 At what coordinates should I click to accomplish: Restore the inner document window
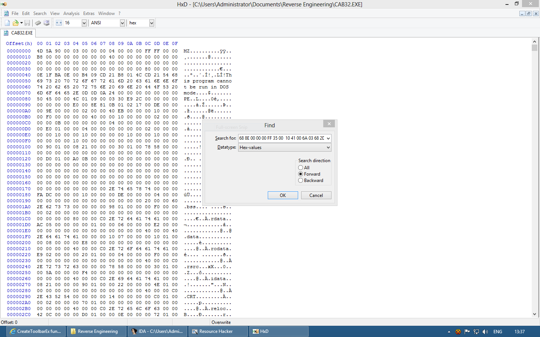point(529,13)
